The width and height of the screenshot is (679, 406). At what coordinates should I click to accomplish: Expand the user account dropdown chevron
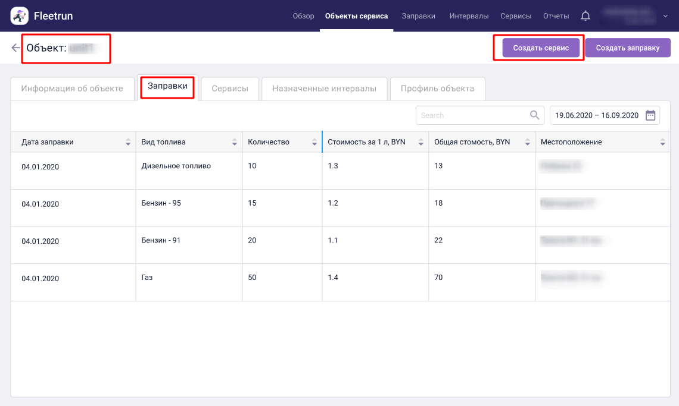(665, 16)
